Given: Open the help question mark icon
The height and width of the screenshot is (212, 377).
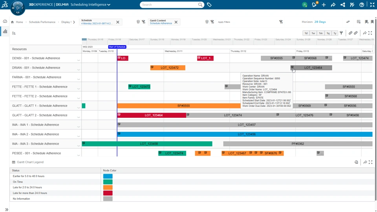Looking at the screenshot, I should click(x=362, y=5).
